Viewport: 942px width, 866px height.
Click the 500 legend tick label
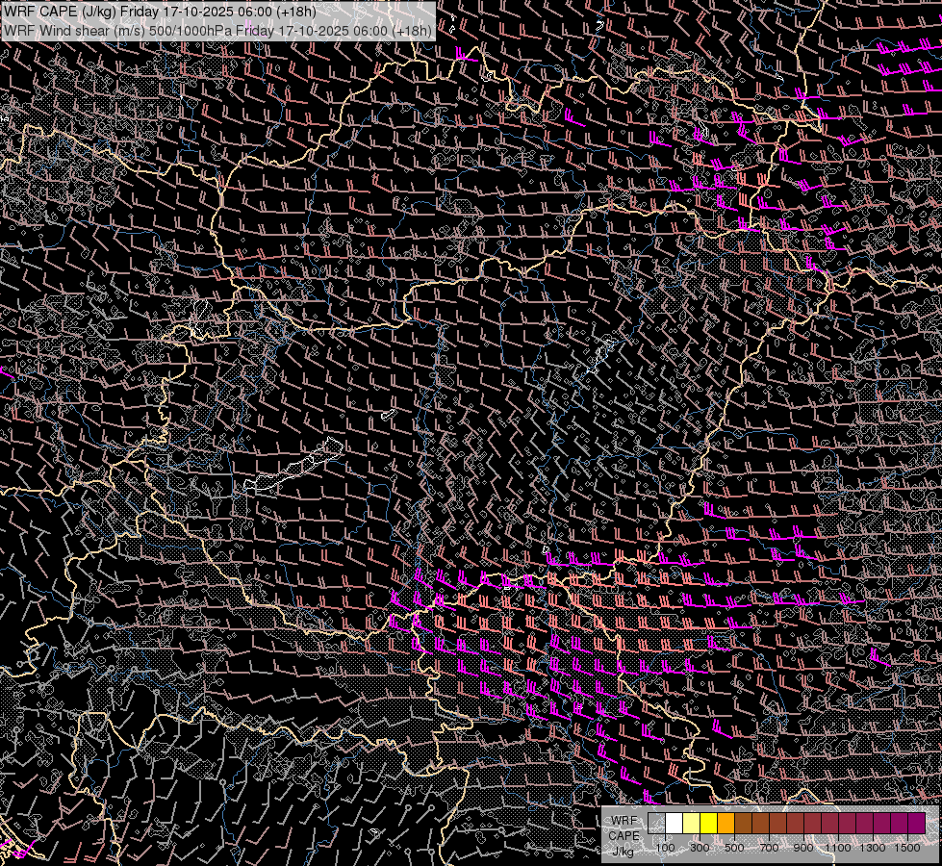pyautogui.click(x=734, y=848)
